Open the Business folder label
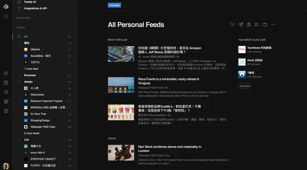This screenshot has height=170, width=307. coord(30,75)
